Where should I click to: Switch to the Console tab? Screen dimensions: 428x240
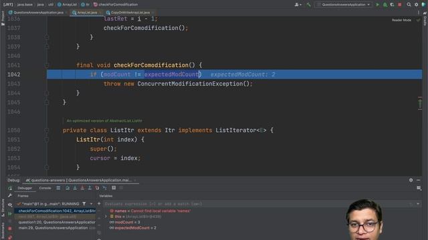click(45, 188)
